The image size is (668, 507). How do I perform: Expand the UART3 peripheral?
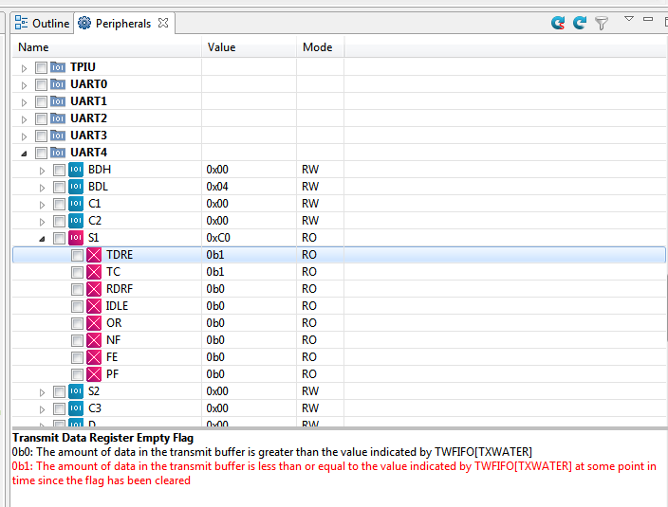click(25, 136)
